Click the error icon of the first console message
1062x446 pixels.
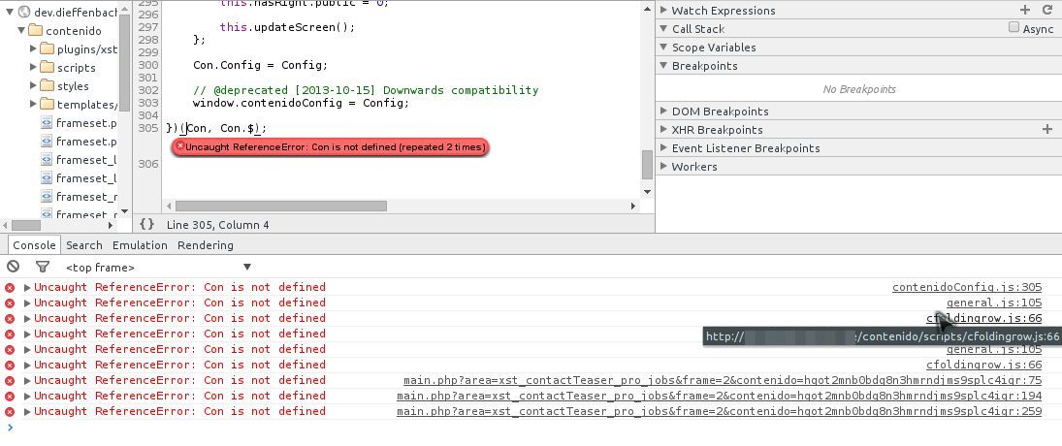pos(10,287)
